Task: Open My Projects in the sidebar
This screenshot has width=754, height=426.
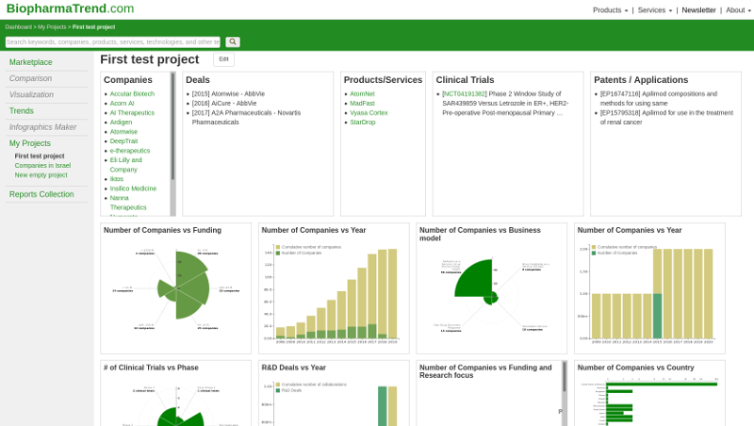Action: click(30, 143)
